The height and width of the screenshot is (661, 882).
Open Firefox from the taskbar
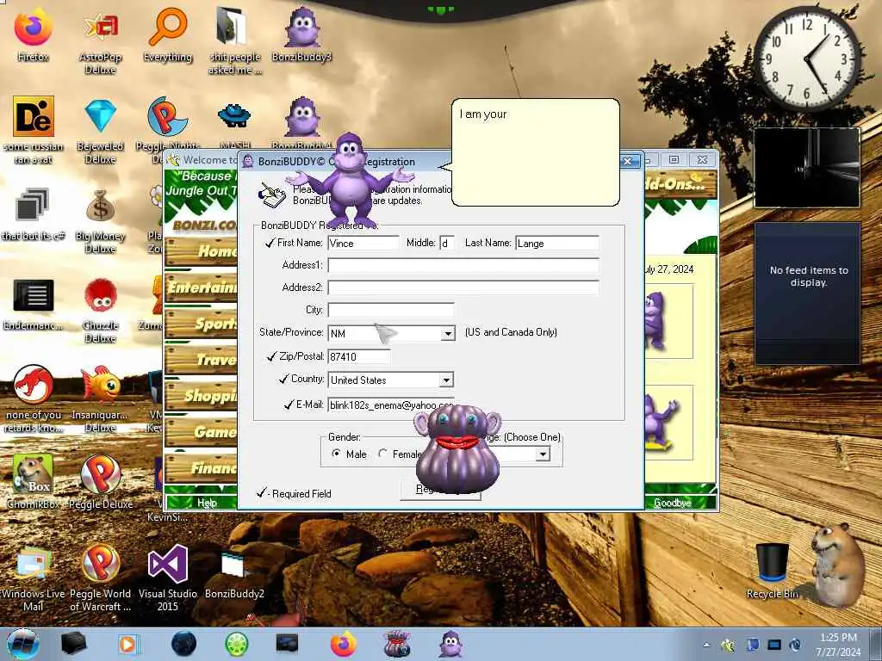click(x=343, y=644)
